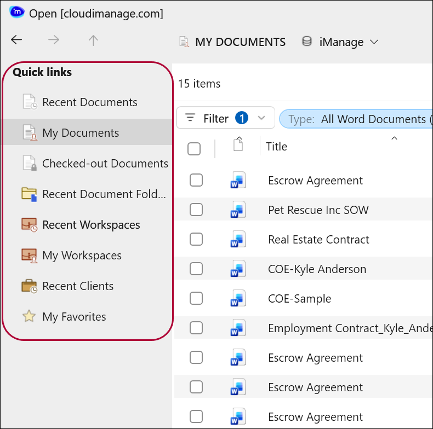This screenshot has height=429, width=433.
Task: Click the MY DOCUMENTS breadcrumb title
Action: [x=240, y=42]
